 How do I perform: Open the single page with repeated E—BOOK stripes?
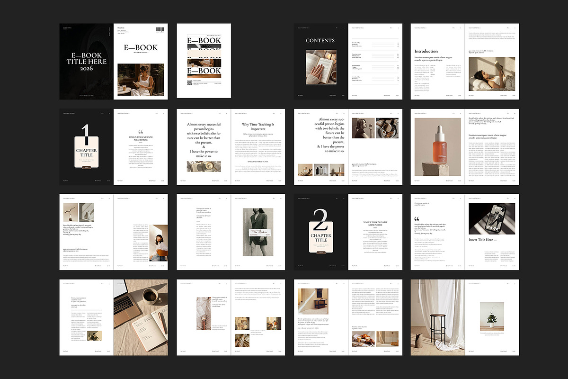(x=204, y=61)
